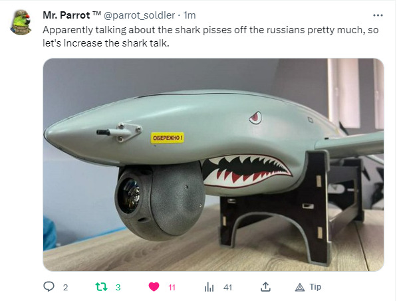Click the drone's gimbal camera in photo
Image resolution: width=397 pixels, height=301 pixels.
160,201
